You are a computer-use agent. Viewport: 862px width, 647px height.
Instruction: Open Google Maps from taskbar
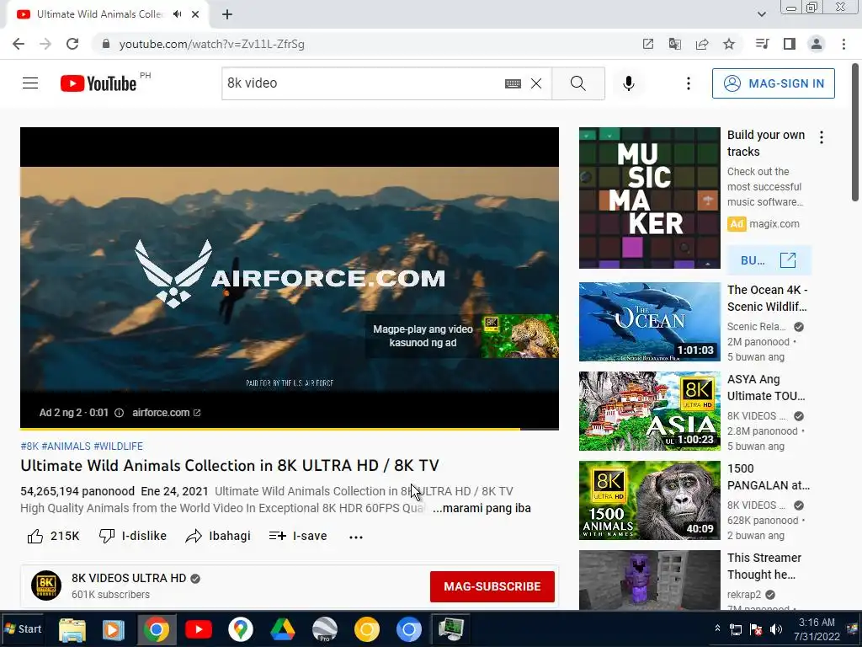coord(240,629)
